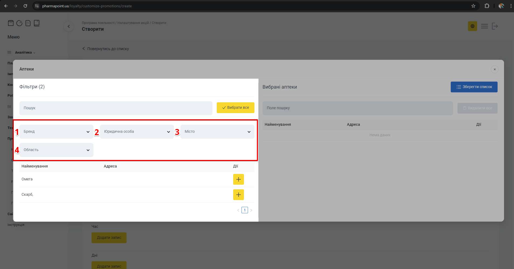Click the document icon in the sidebar top
Image resolution: width=514 pixels, height=269 pixels.
coord(28,23)
